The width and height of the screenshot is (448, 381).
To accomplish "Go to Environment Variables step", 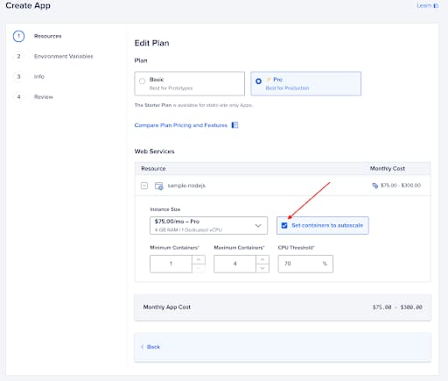I will click(x=64, y=56).
